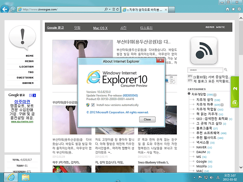The width and height of the screenshot is (243, 182).
Task: Open the 부산타워(용두산공원)을 다.. headline
Action: 143,42
